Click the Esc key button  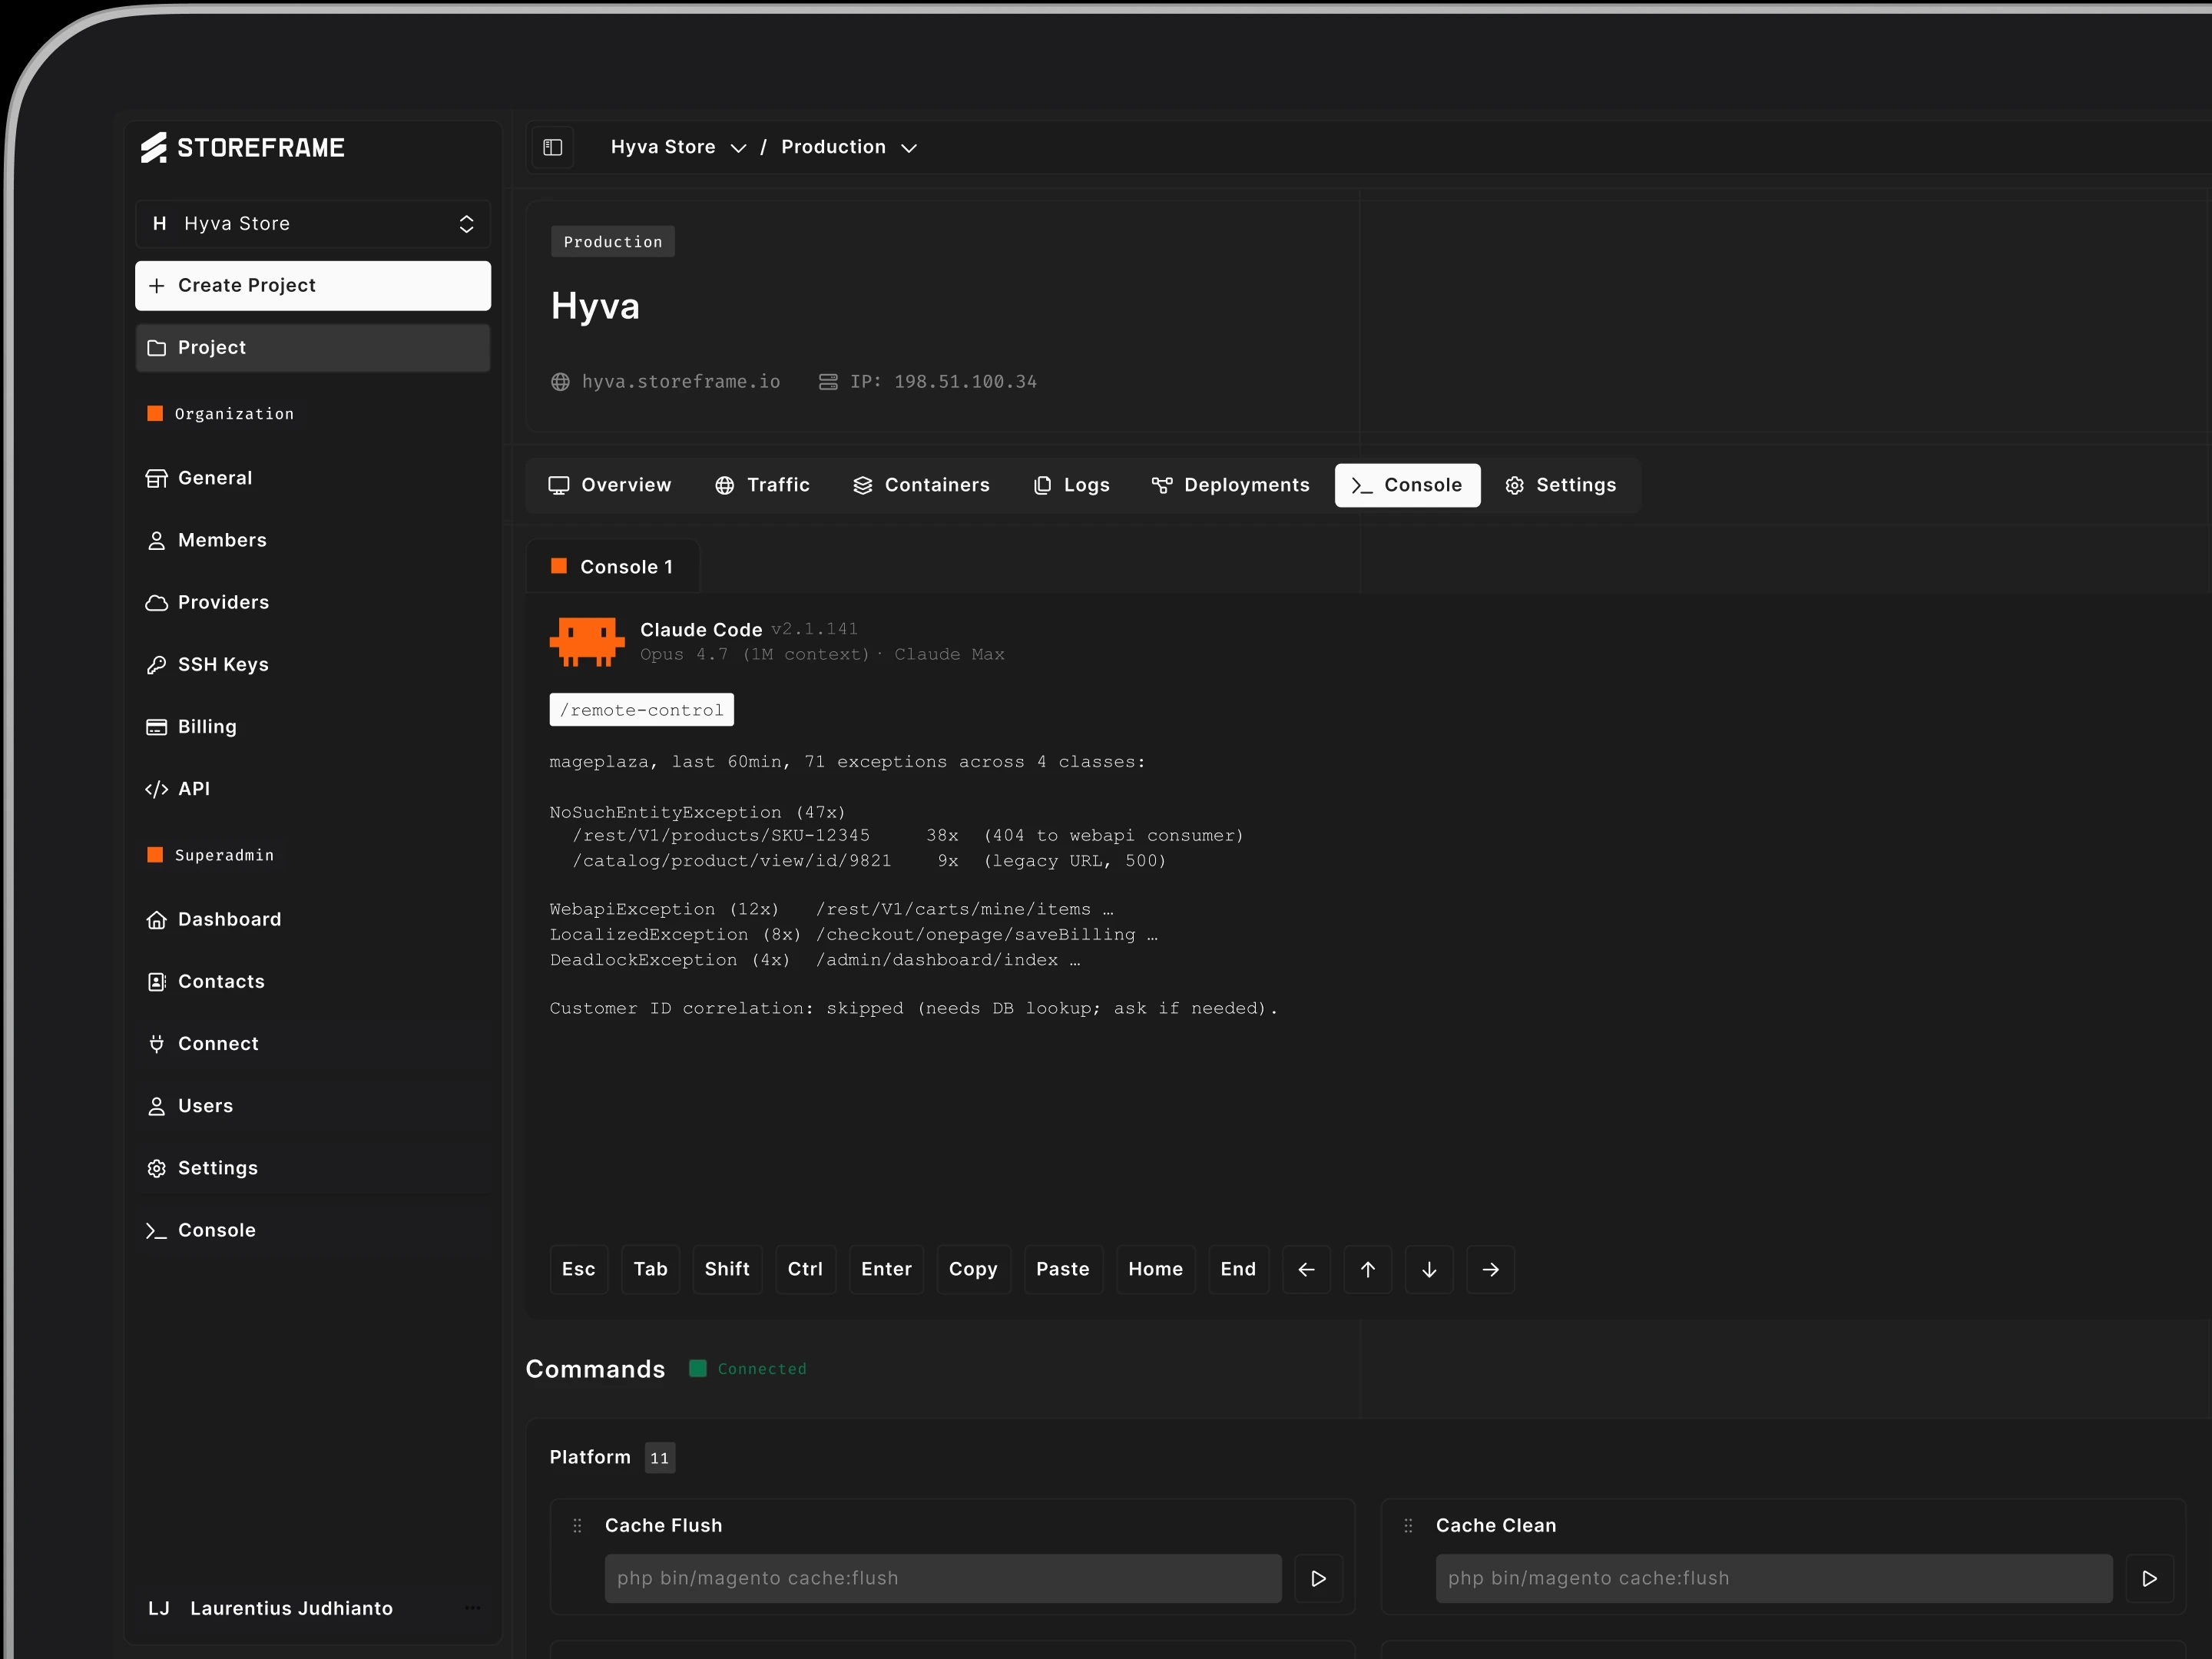(x=579, y=1269)
